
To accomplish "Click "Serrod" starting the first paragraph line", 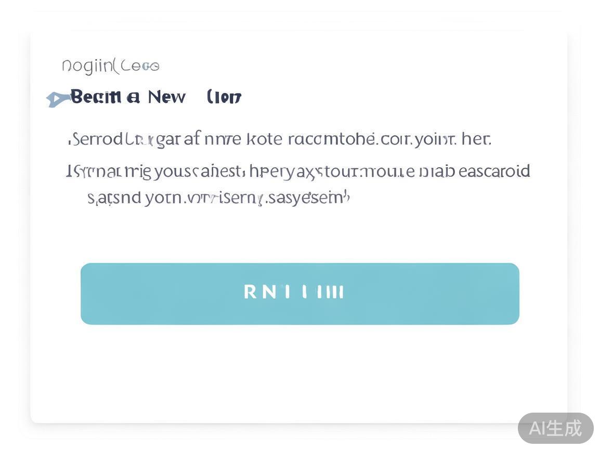I will click(97, 139).
